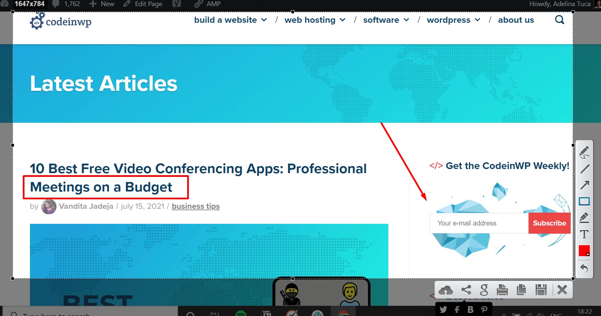
Task: Open the about us page
Action: (x=516, y=20)
